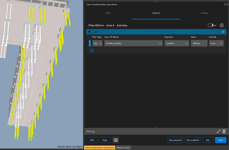Close the Data Transformation Operations panel
The height and width of the screenshot is (150, 229).
tap(227, 4)
